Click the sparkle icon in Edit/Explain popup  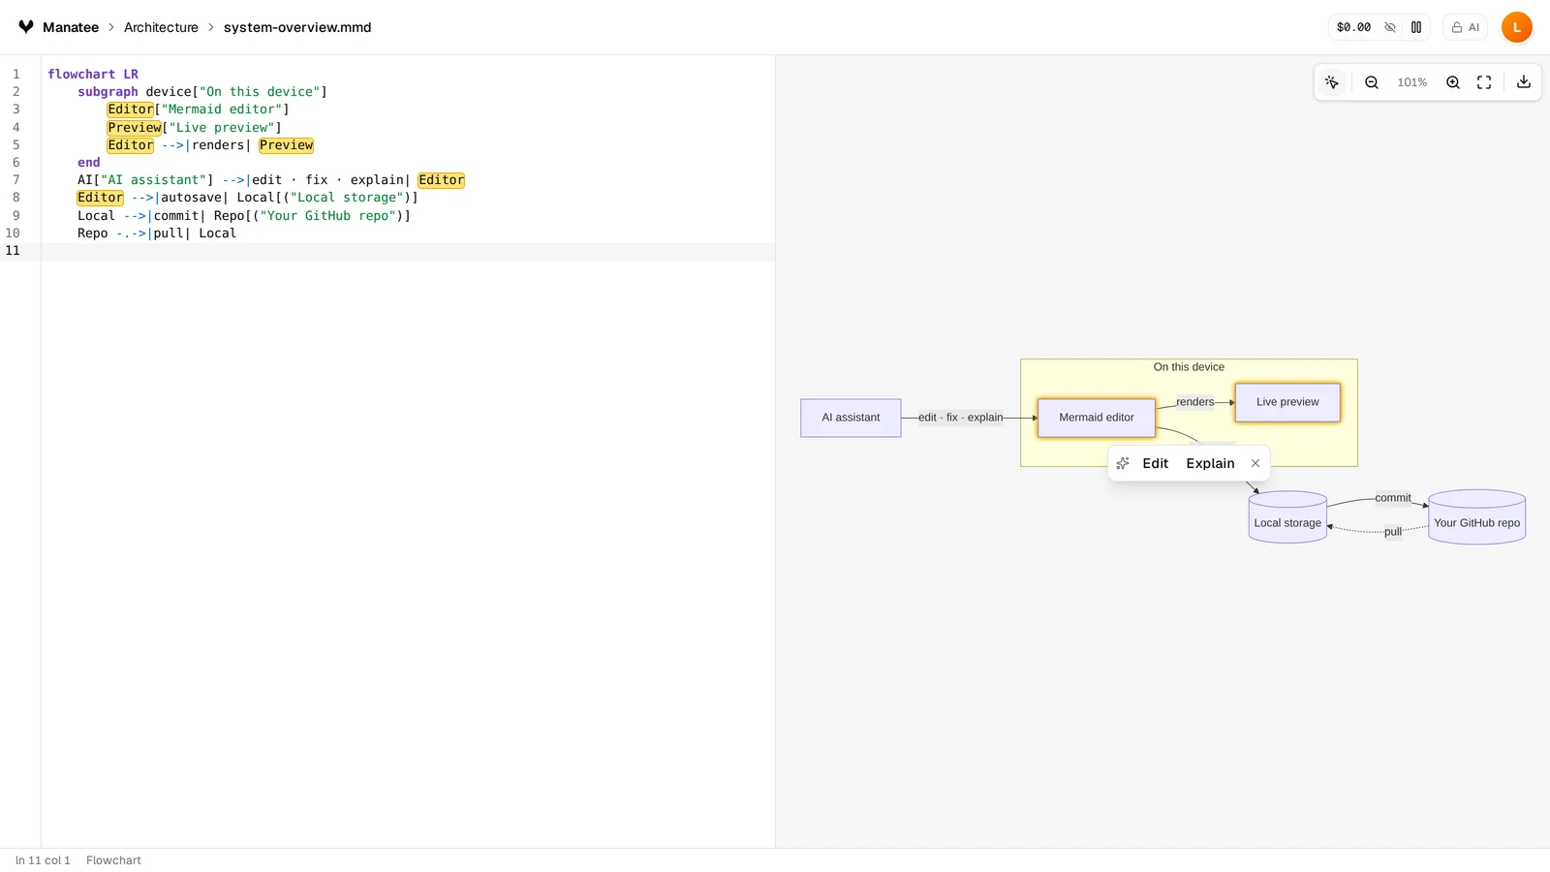tap(1123, 463)
